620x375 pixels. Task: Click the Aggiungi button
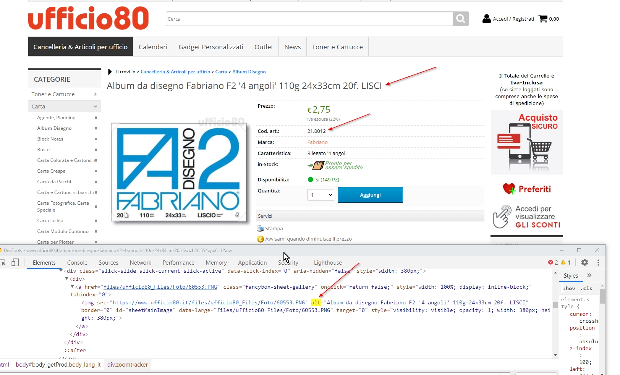pos(370,195)
